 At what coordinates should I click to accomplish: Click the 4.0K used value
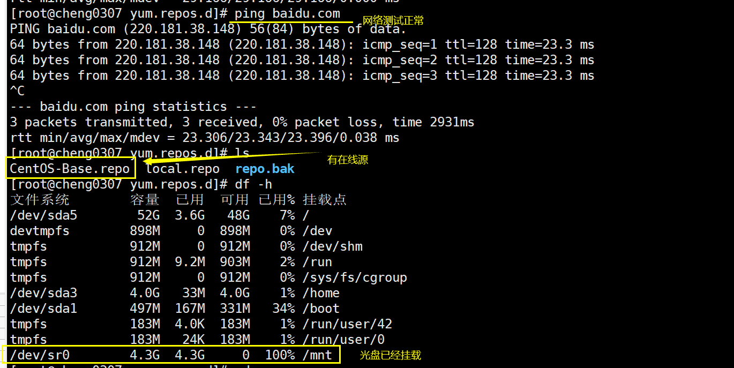click(190, 324)
